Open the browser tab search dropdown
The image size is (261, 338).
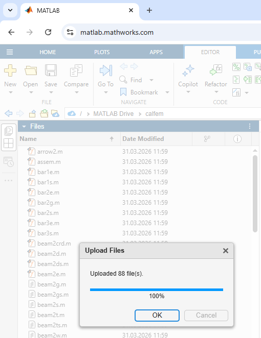pos(10,10)
